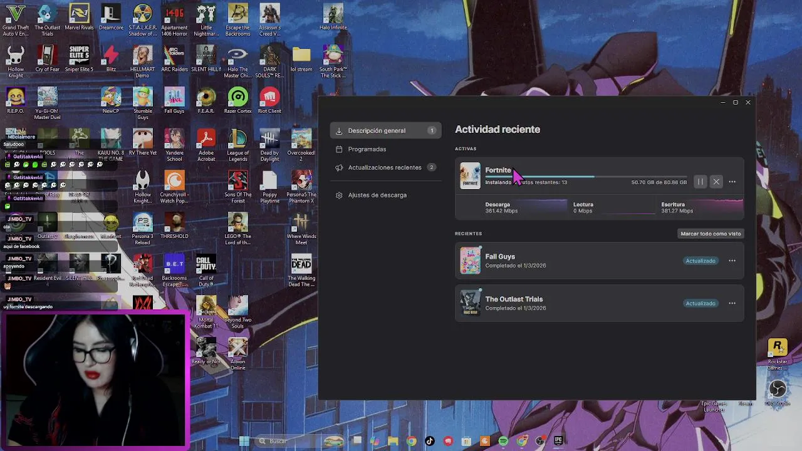Select Albion Online desktop icon
This screenshot has height=451, width=802.
tap(237, 355)
